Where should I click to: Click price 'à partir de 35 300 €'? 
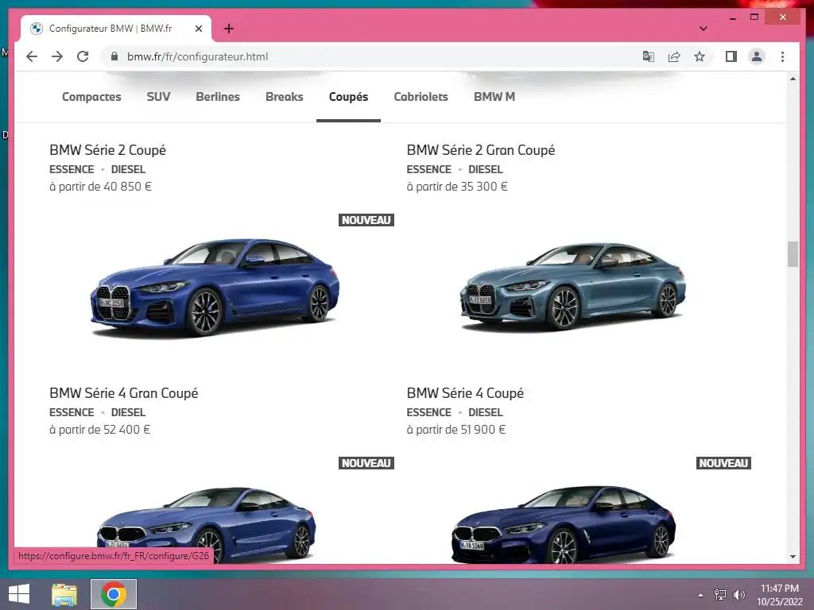(457, 187)
